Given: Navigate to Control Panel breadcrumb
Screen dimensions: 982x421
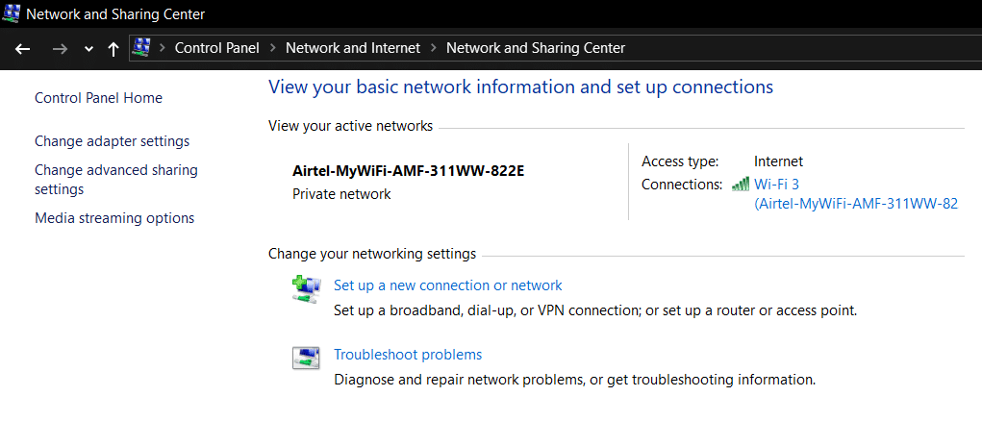Looking at the screenshot, I should (x=216, y=48).
